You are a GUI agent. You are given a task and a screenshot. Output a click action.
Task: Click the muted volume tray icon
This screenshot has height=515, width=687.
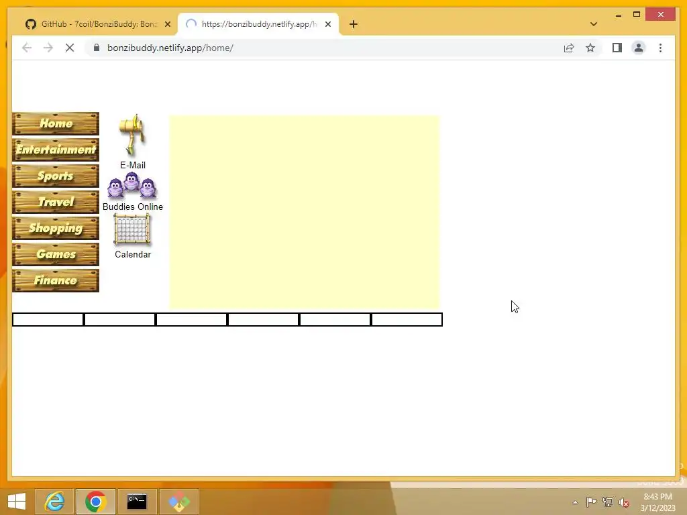pyautogui.click(x=623, y=502)
